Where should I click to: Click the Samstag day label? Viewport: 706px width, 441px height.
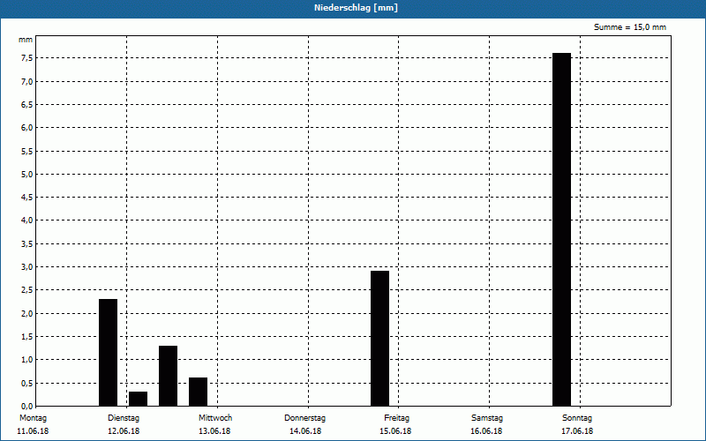coord(487,418)
